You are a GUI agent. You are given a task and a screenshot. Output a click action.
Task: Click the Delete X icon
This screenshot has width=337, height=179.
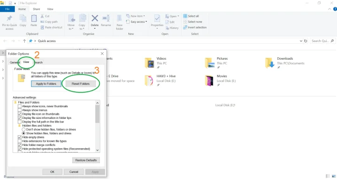pos(95,18)
